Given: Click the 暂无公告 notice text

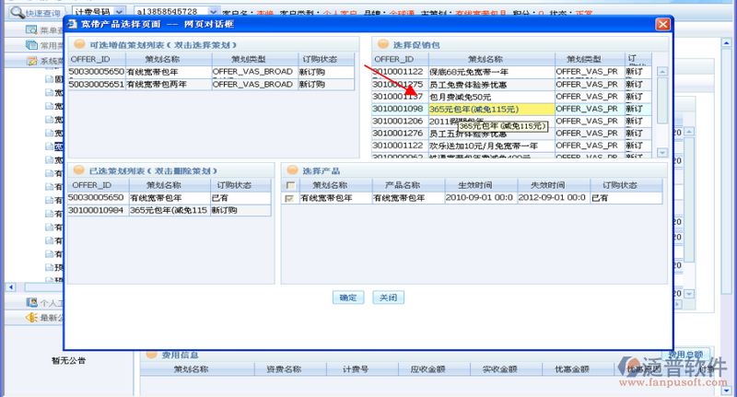Looking at the screenshot, I should coord(68,360).
